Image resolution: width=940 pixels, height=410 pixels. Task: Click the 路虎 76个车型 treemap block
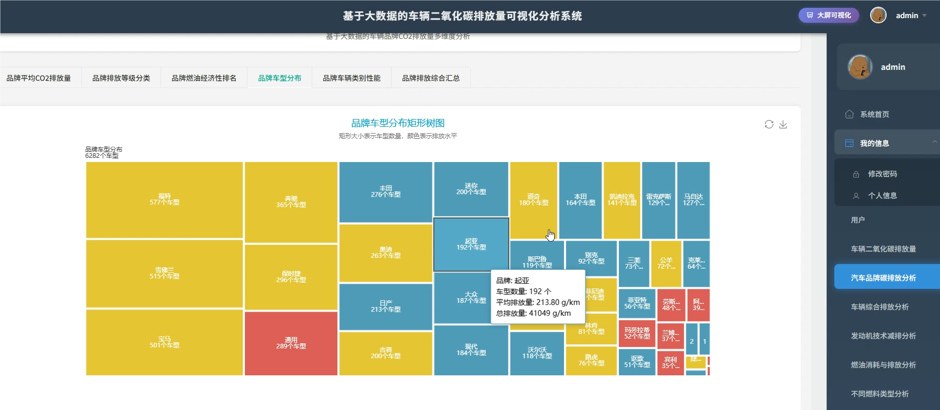[x=591, y=360]
